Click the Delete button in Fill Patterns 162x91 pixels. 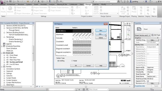(x=101, y=38)
